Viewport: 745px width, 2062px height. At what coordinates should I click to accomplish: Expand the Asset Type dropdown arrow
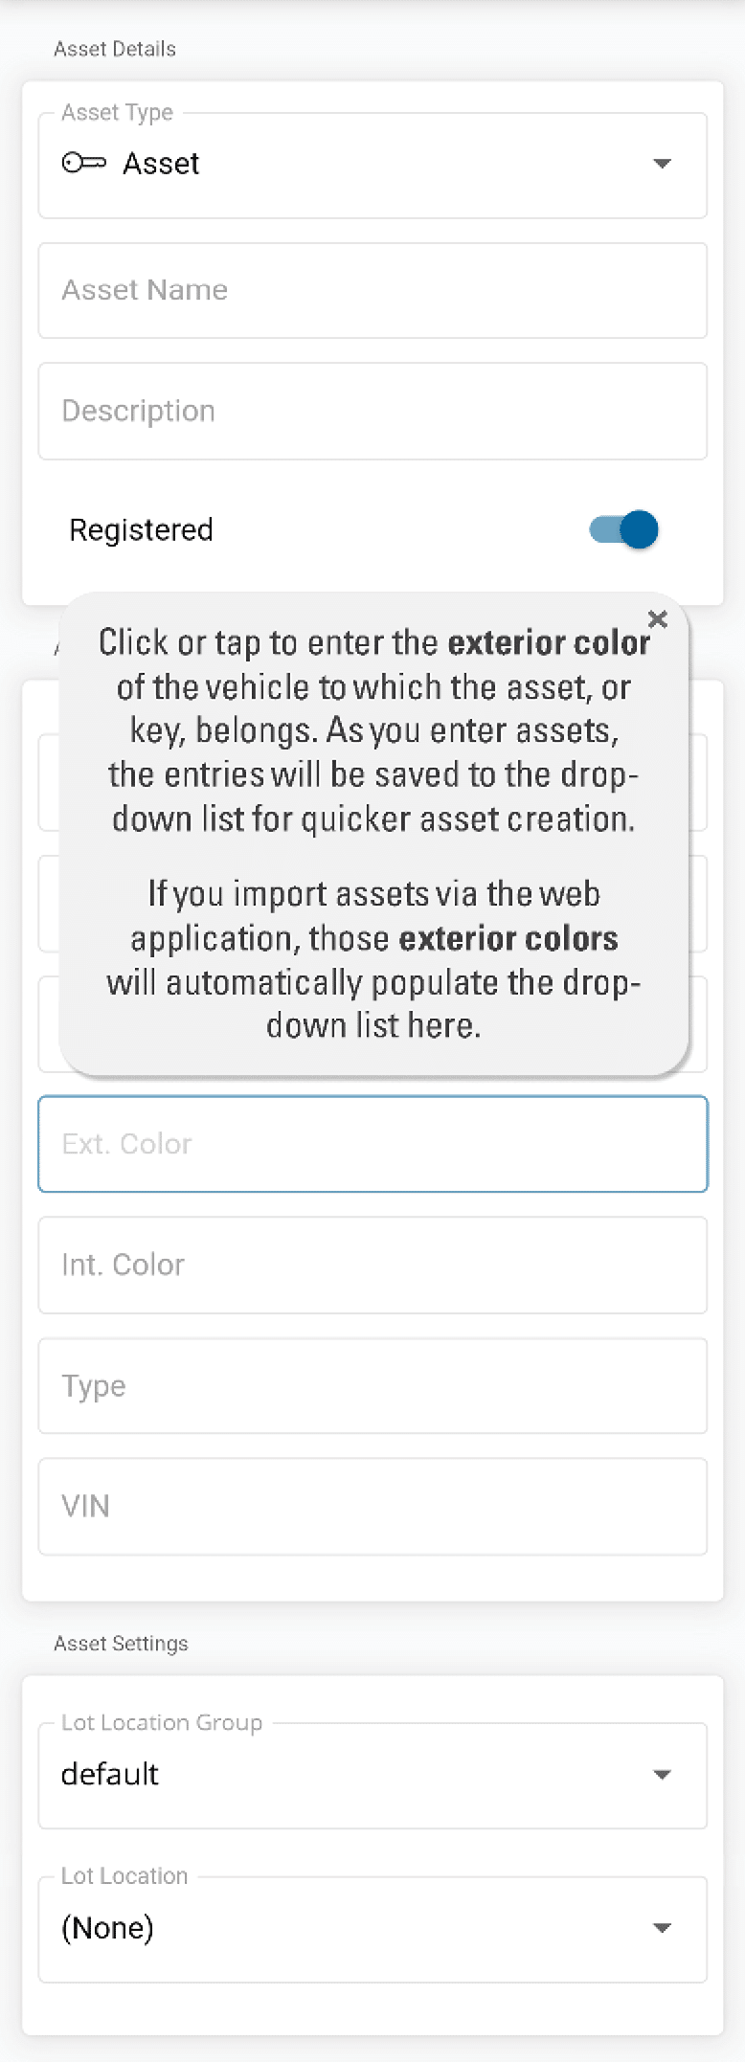pyautogui.click(x=662, y=164)
